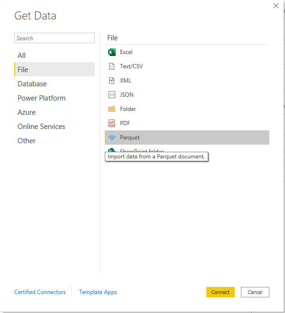Open the Online Services category
The height and width of the screenshot is (313, 285).
[x=55, y=126]
